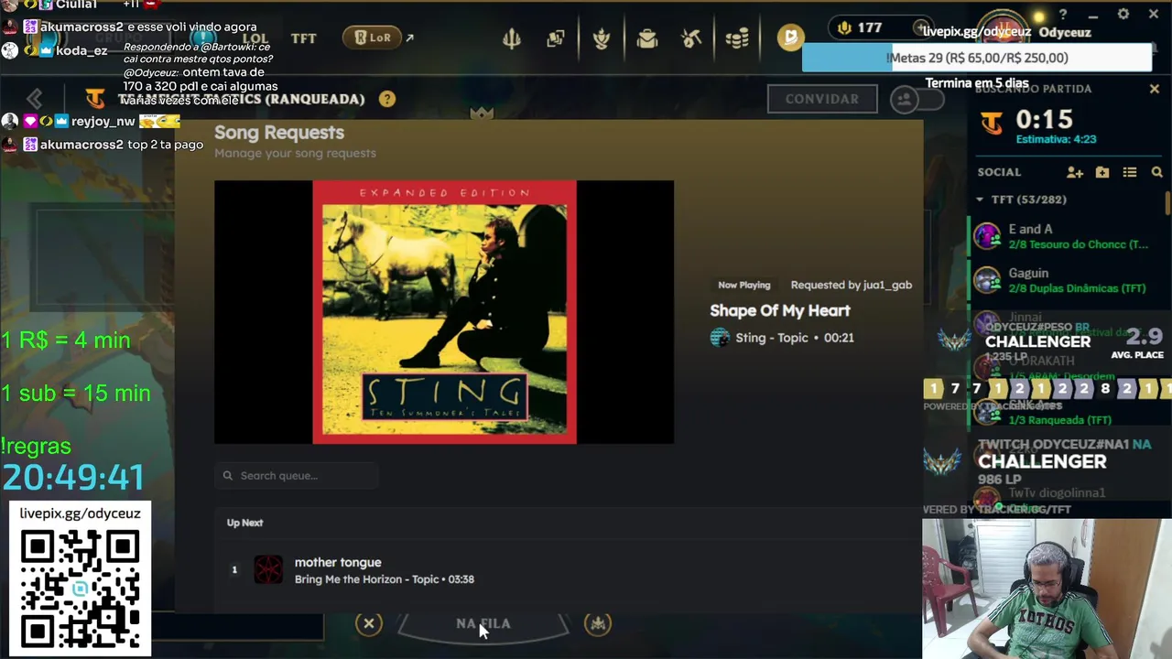Select friend Gaguin
The image size is (1172, 659).
tap(1067, 280)
